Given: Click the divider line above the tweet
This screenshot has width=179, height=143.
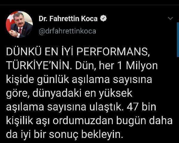Looking at the screenshot, I should (89, 5).
